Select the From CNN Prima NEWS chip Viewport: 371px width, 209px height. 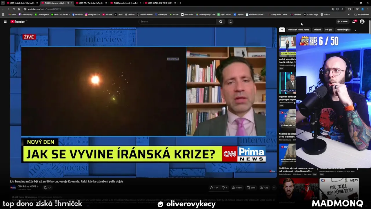pos(299,30)
